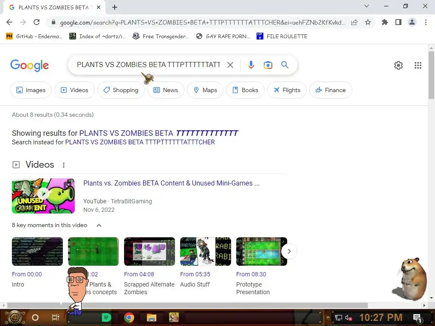Open key moment thumbnail From 04:08
Viewport: 435px width, 326px height.
coord(149,251)
